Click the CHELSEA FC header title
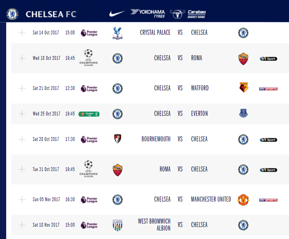The height and width of the screenshot is (239, 289). coord(51,14)
